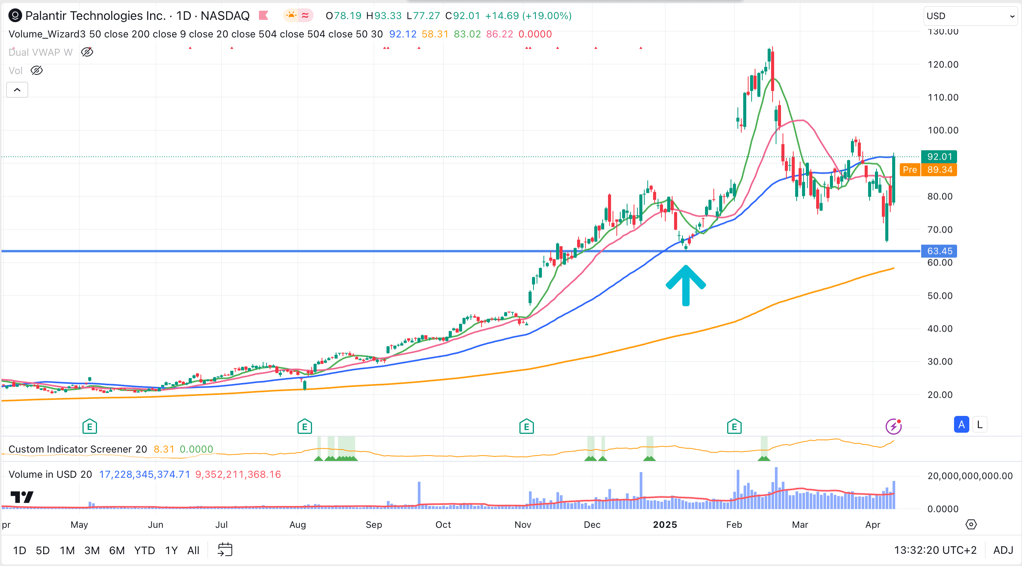1022x566 pixels.
Task: Click the 17,228,345,374.71 volume value
Action: click(x=144, y=474)
